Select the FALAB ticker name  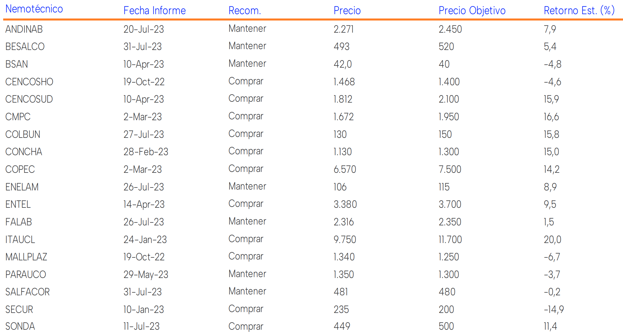[x=19, y=222]
